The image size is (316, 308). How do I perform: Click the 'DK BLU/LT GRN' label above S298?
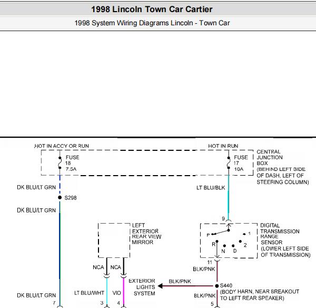[x=36, y=187]
